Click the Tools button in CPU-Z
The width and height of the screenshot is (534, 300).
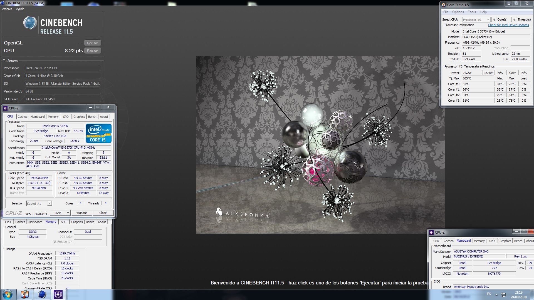58,213
